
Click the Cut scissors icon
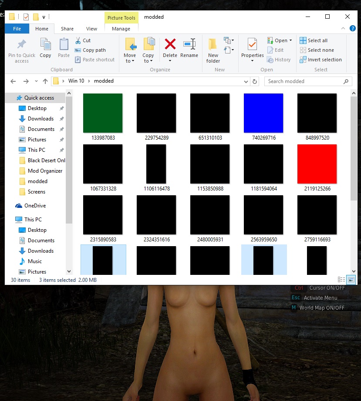(x=78, y=40)
